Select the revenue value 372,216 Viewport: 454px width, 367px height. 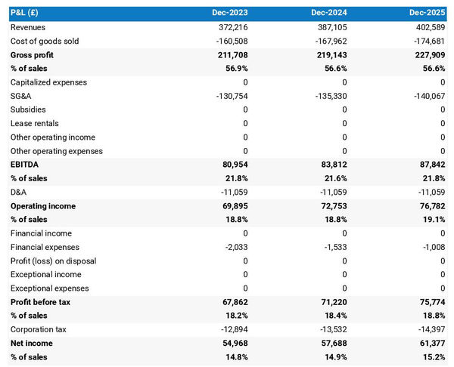(x=232, y=27)
